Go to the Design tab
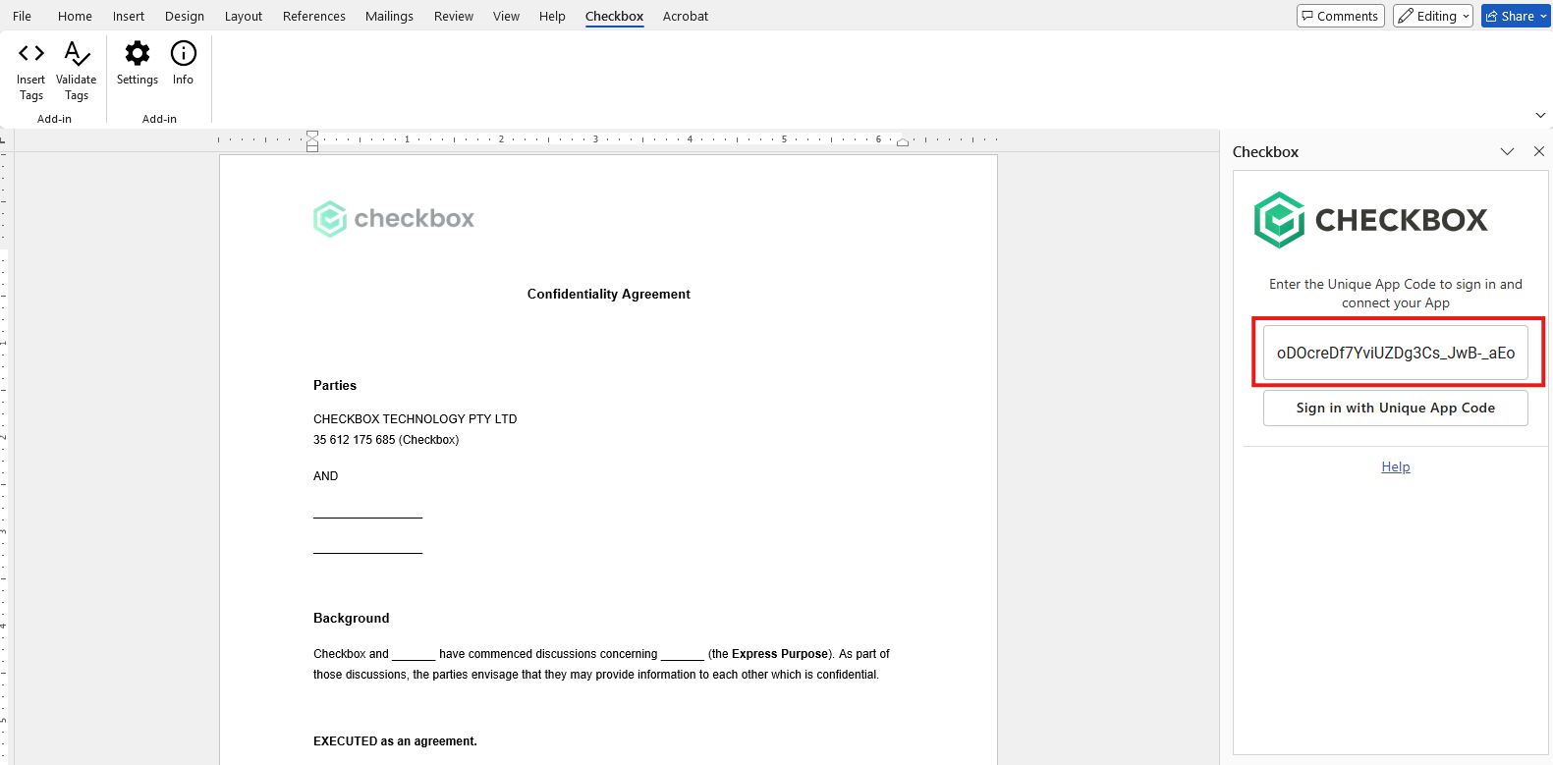This screenshot has height=765, width=1553. click(x=185, y=16)
